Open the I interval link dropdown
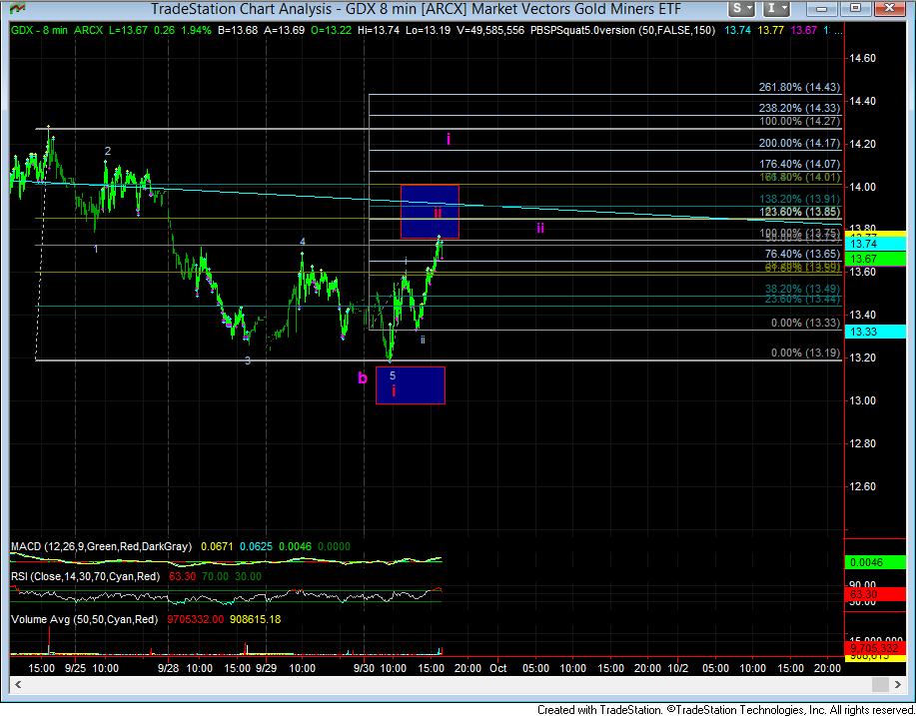The height and width of the screenshot is (716, 916). point(777,8)
